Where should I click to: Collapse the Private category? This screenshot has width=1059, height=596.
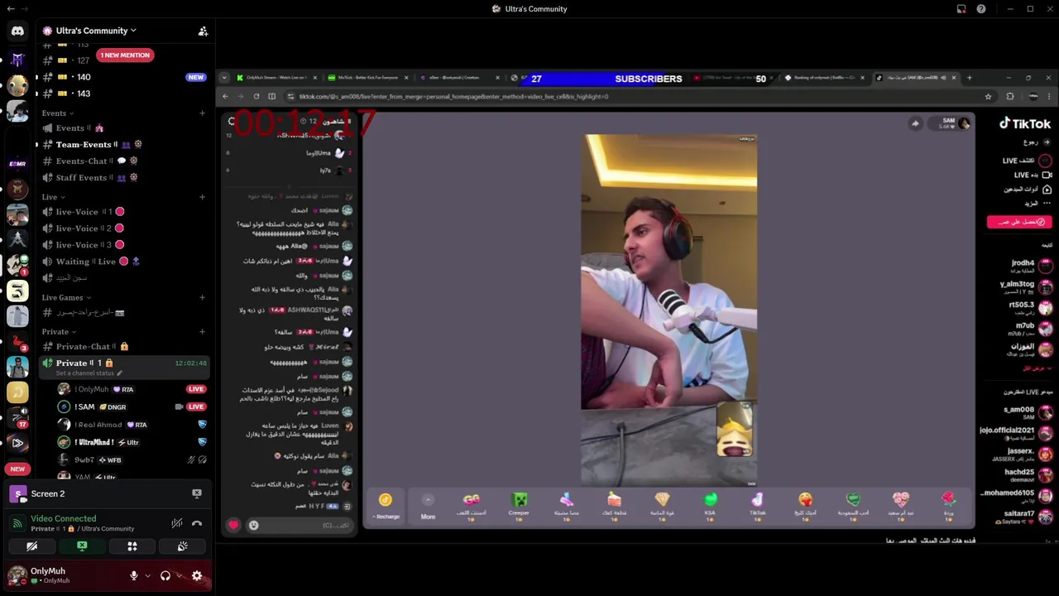59,332
